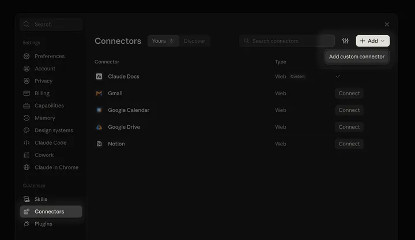Select Connectors under Customize
The height and width of the screenshot is (240, 415).
pyautogui.click(x=51, y=211)
